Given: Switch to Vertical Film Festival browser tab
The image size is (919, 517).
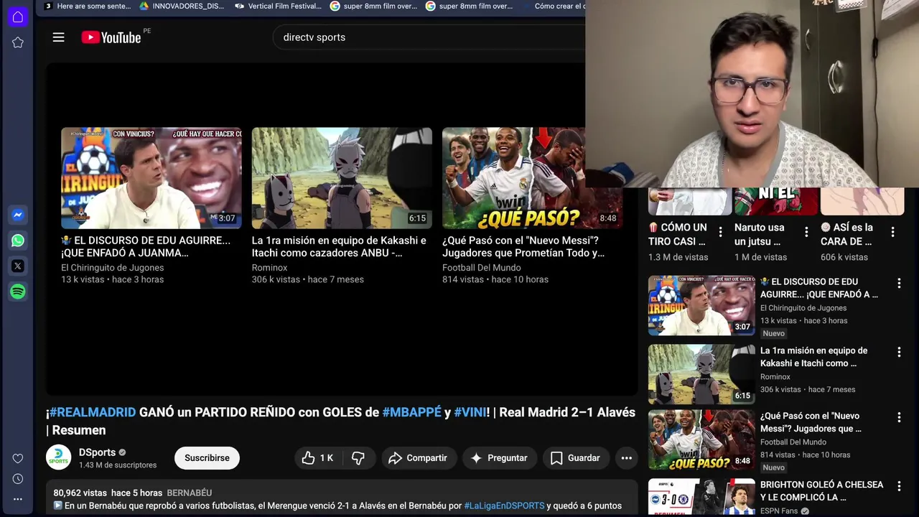Looking at the screenshot, I should tap(277, 6).
